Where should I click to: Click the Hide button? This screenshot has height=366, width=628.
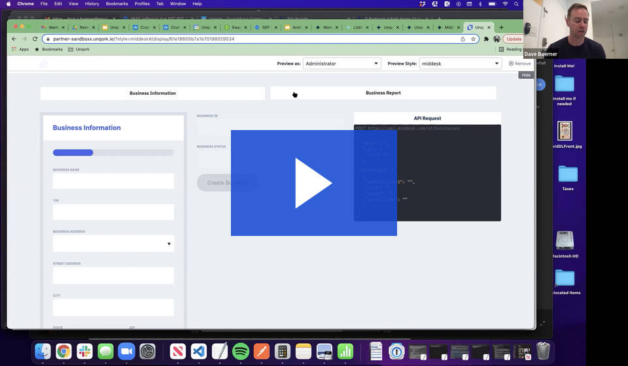[526, 75]
